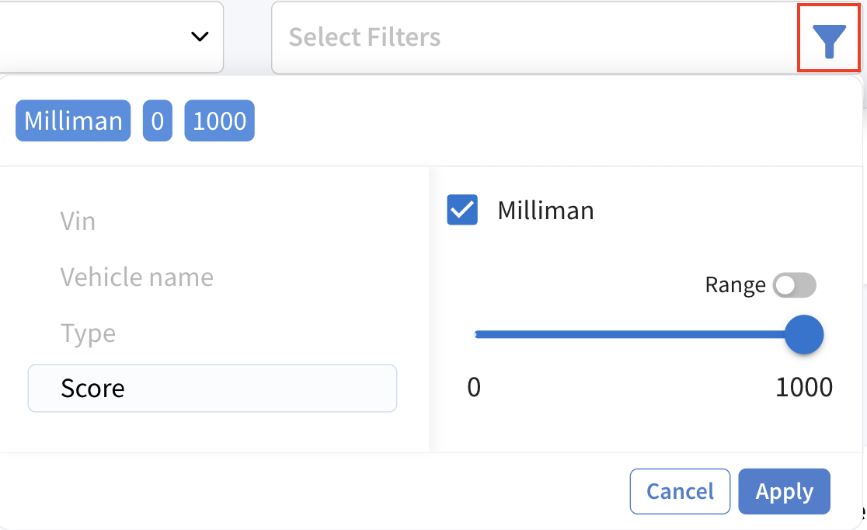867x530 pixels.
Task: Click the 1000 value chip
Action: click(220, 120)
